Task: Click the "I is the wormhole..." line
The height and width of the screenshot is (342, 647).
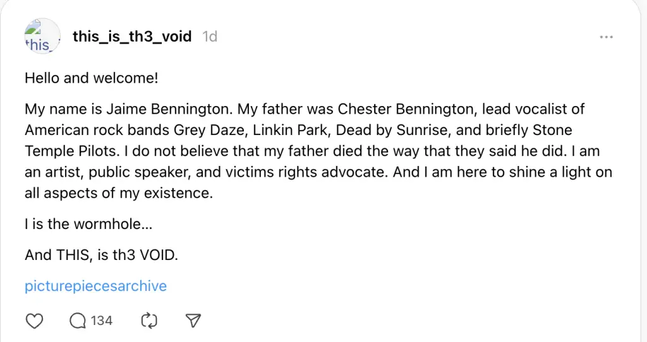Action: tap(88, 224)
